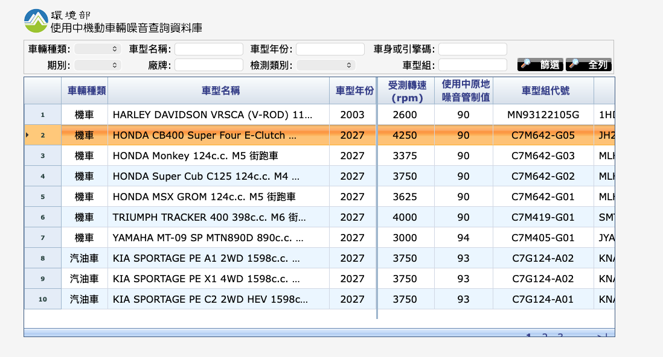Click model group code C7M642-G01
The width and height of the screenshot is (663, 357).
pos(543,197)
